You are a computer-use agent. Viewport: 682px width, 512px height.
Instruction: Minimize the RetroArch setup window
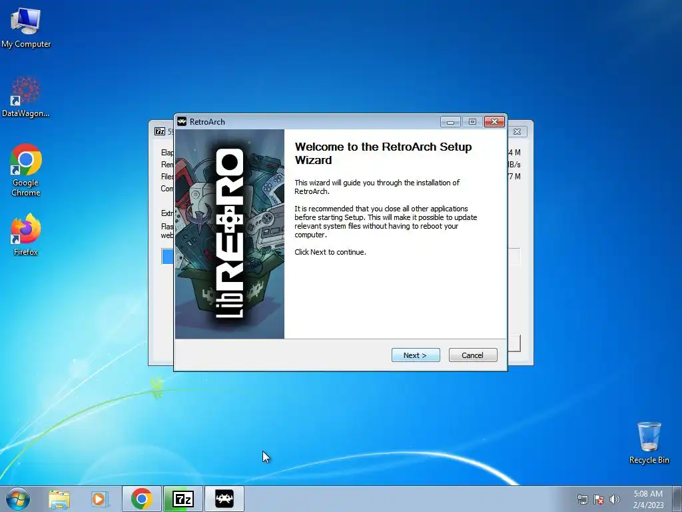pyautogui.click(x=450, y=122)
